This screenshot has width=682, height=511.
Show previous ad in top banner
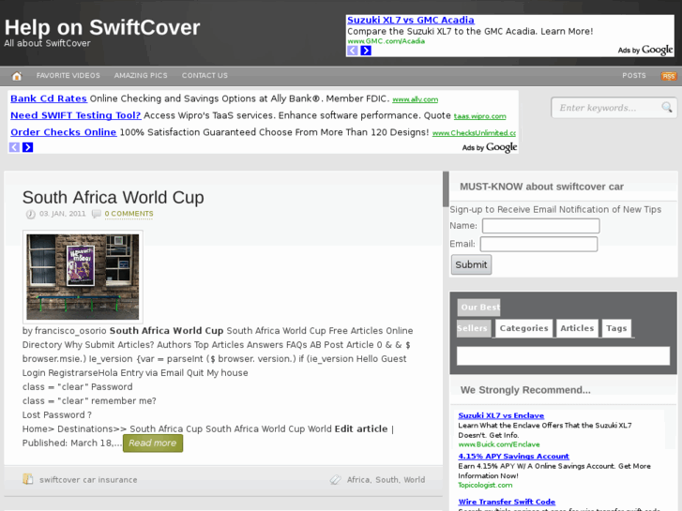click(353, 51)
